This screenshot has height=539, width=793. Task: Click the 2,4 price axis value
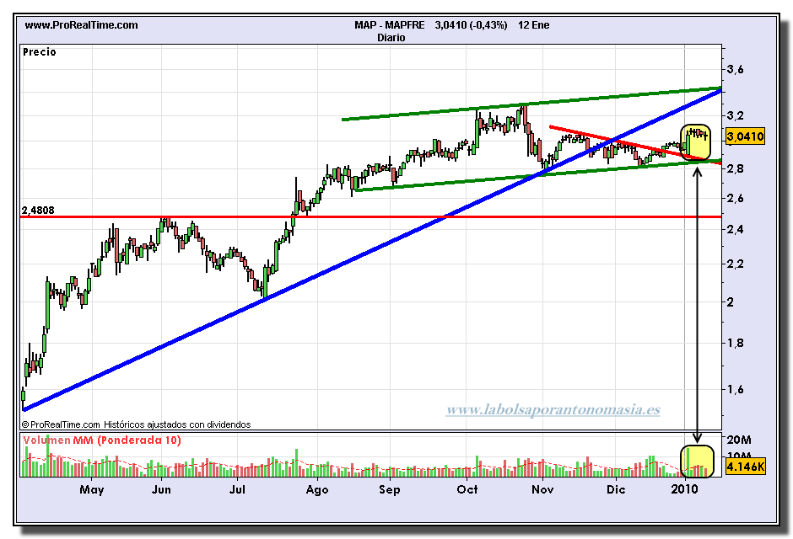click(x=736, y=230)
